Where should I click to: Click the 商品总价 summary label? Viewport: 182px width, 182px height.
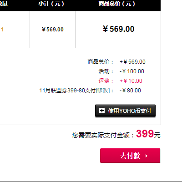click(x=98, y=62)
